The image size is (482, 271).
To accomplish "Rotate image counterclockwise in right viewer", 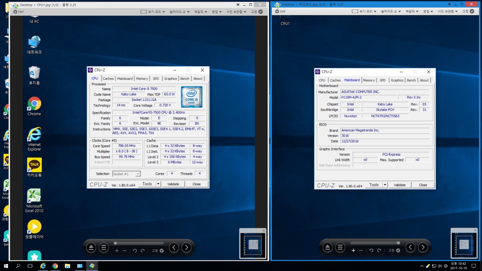I will click(371, 250).
